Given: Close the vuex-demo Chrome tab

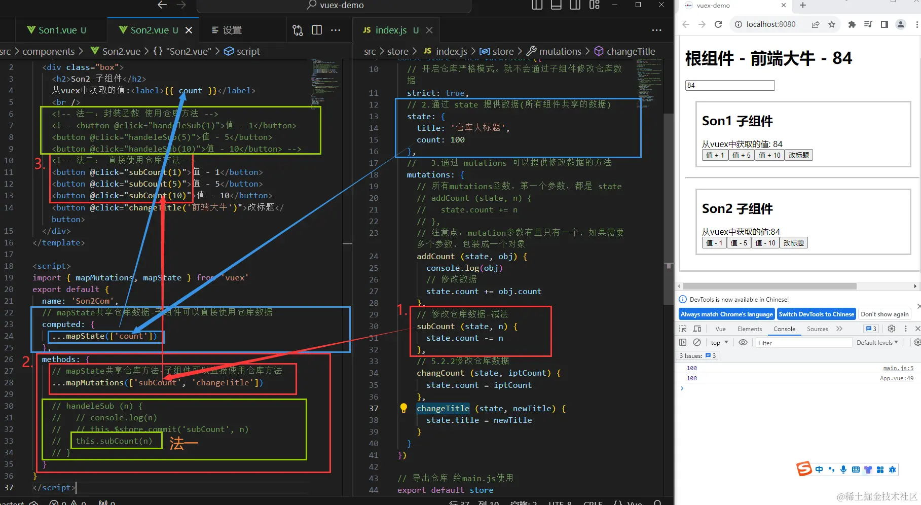Looking at the screenshot, I should click(x=784, y=5).
